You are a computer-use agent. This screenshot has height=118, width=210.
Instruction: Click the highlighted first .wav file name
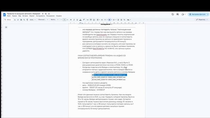point(110,75)
